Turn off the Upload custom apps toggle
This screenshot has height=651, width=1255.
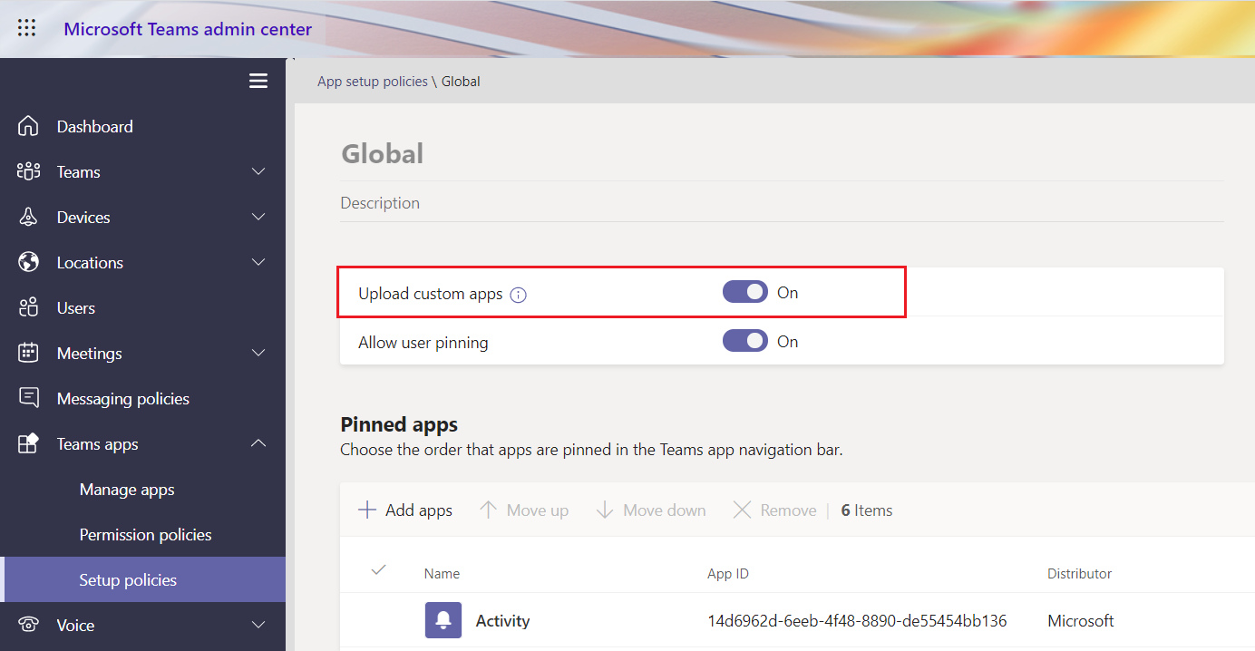click(x=744, y=292)
